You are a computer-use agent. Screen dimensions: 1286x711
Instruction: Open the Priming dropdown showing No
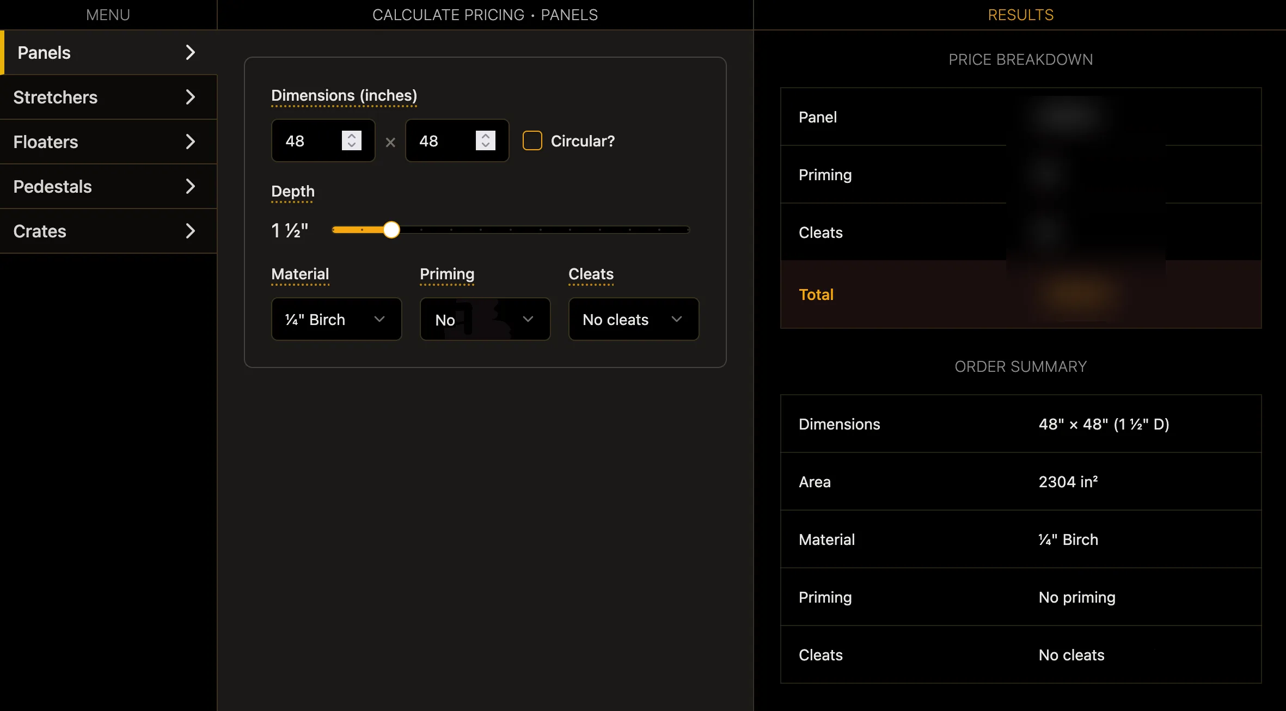click(x=485, y=319)
